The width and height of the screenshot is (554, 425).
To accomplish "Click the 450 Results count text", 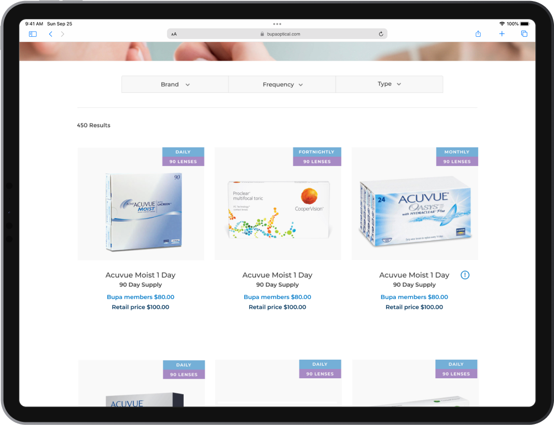I will pos(93,125).
